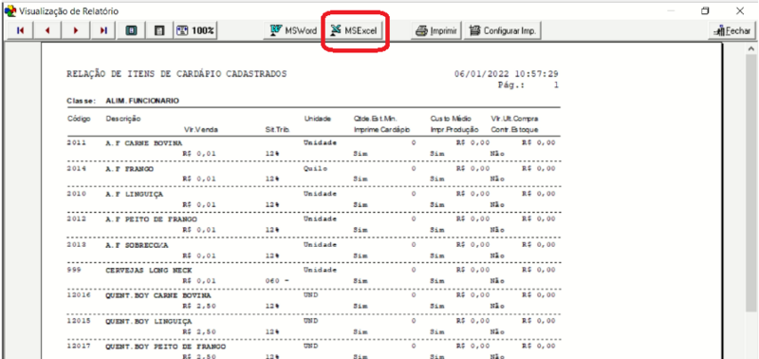Image resolution: width=759 pixels, height=359 pixels.
Task: Click item A.F LINGUIÇA
Action: pos(134,194)
